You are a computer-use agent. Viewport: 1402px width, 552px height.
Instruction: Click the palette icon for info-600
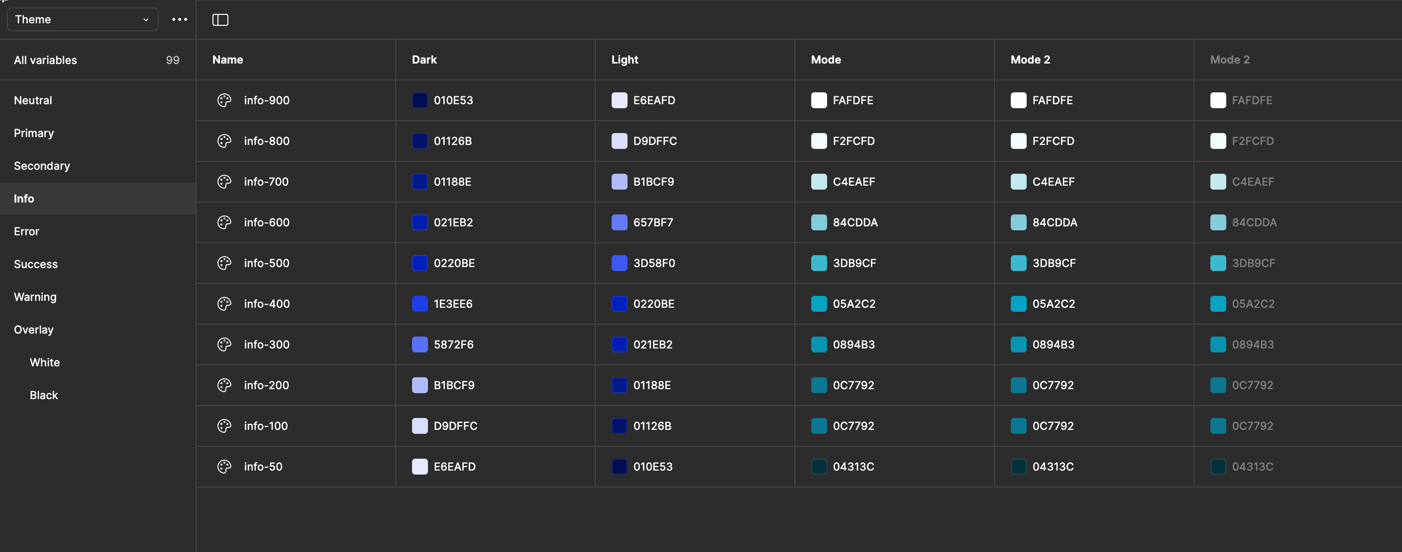pyautogui.click(x=224, y=222)
